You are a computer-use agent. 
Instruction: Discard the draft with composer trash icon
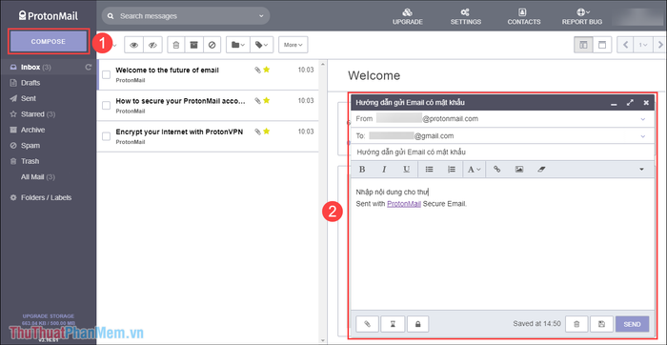[576, 324]
